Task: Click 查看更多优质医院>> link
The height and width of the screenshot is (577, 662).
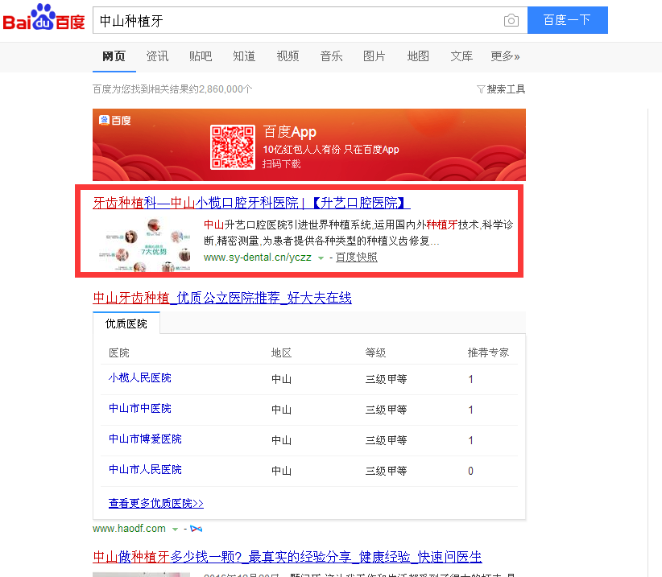Action: point(156,503)
